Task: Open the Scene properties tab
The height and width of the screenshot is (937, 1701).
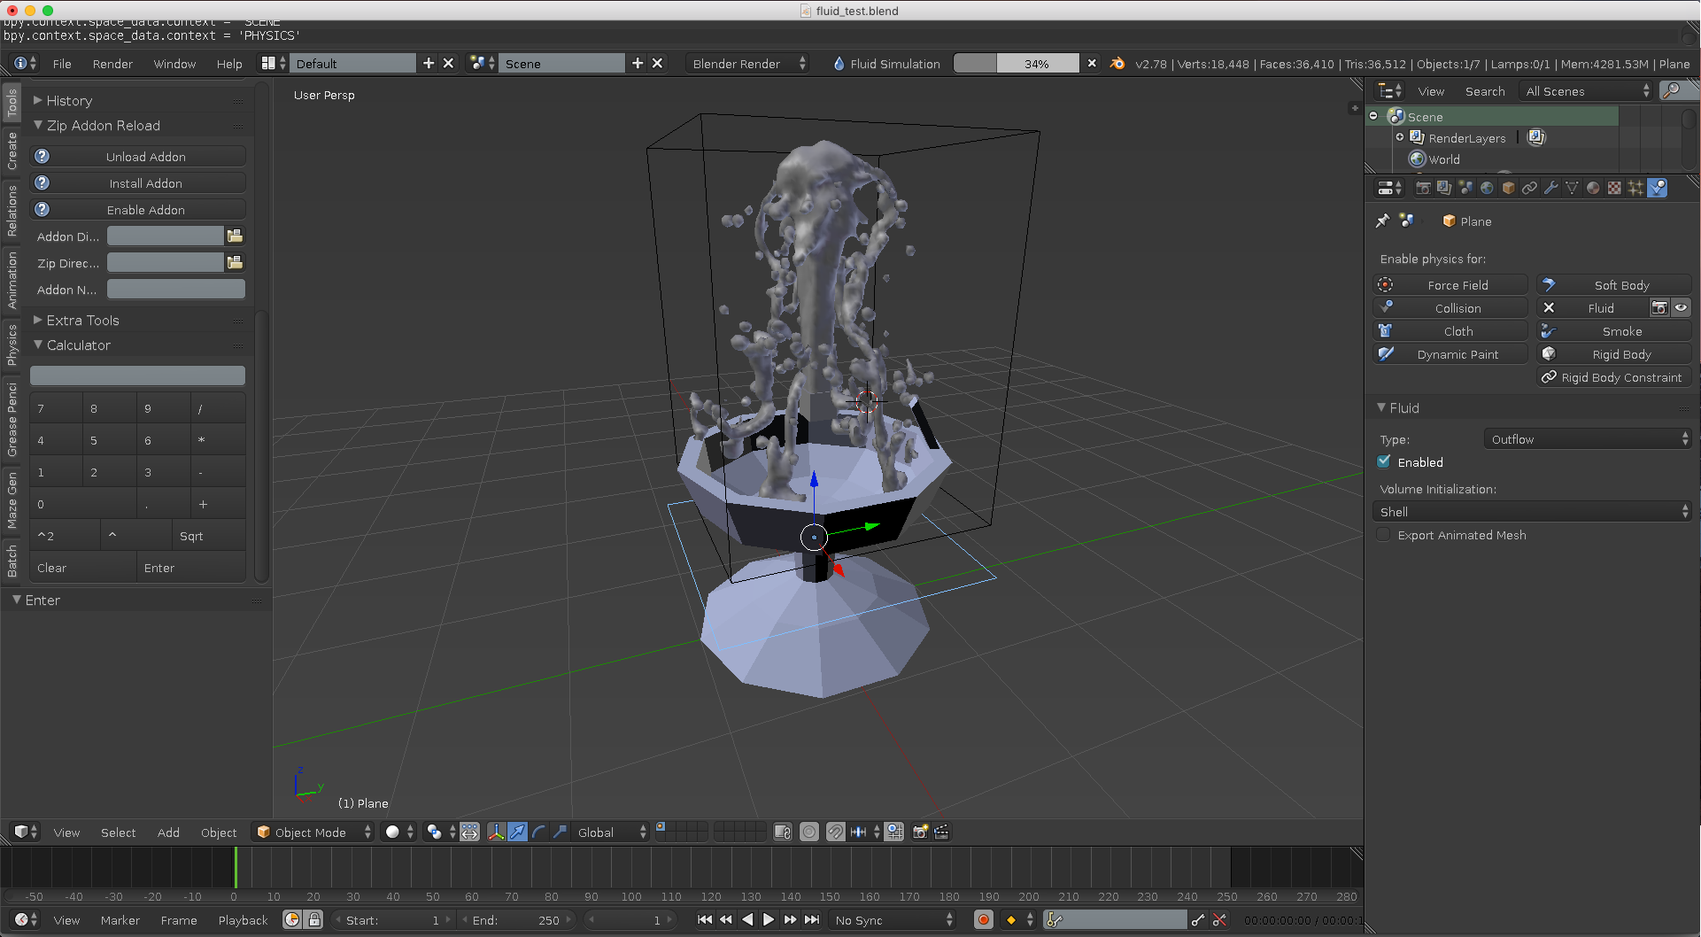Action: 1465,188
